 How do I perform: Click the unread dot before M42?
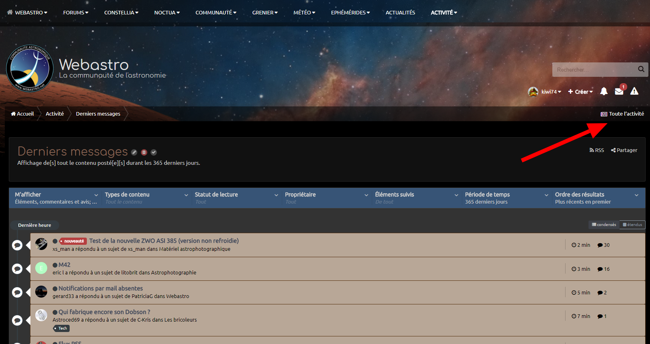click(x=55, y=265)
